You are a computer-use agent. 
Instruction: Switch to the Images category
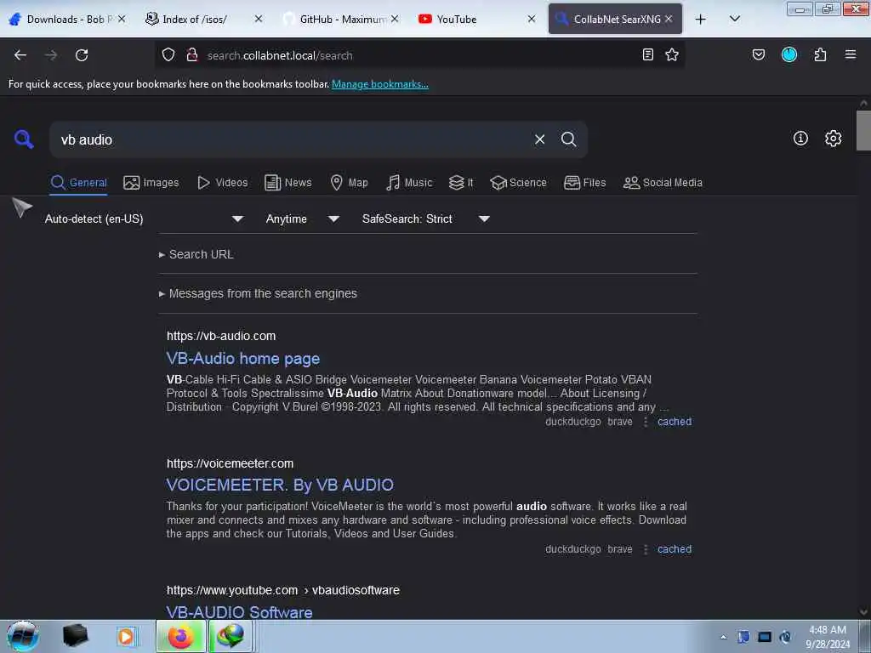click(x=151, y=183)
